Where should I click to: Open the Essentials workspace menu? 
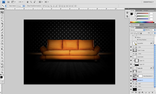click(x=148, y=2)
